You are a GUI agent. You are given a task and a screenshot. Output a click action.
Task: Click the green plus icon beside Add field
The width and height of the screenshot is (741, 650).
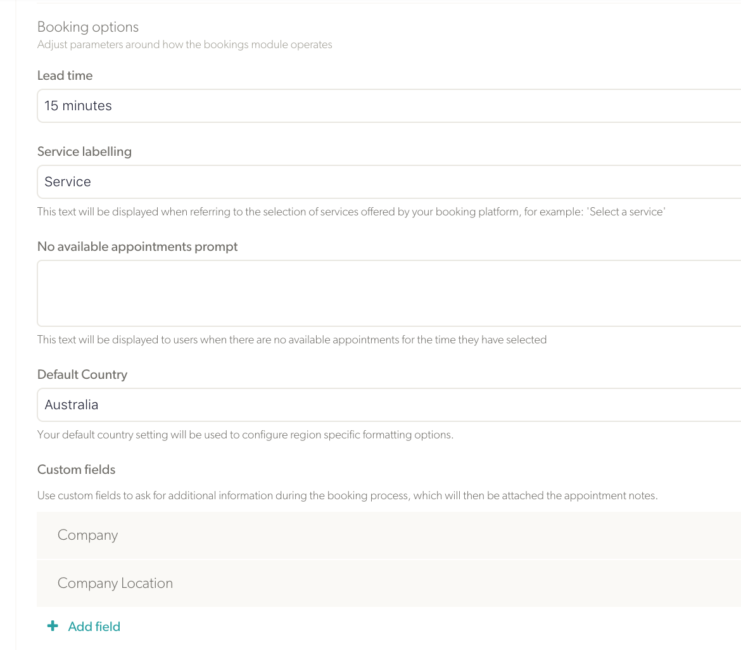coord(53,626)
